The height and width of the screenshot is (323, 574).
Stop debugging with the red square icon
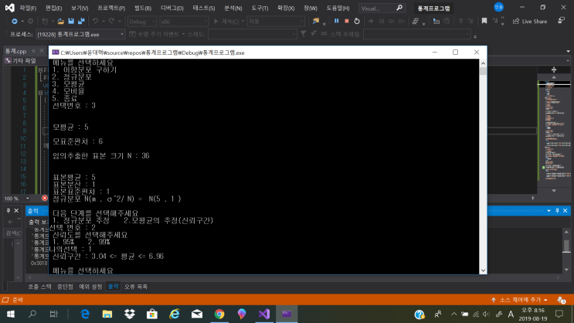pyautogui.click(x=347, y=21)
